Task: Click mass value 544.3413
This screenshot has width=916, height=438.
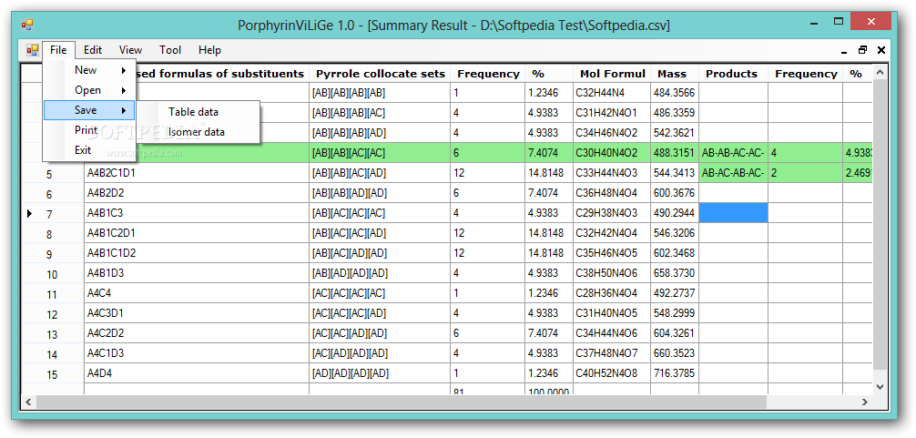Action: coord(675,173)
